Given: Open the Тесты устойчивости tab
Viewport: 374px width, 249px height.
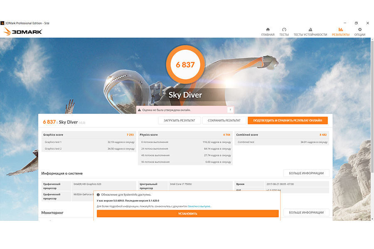Looking at the screenshot, I should 310,32.
